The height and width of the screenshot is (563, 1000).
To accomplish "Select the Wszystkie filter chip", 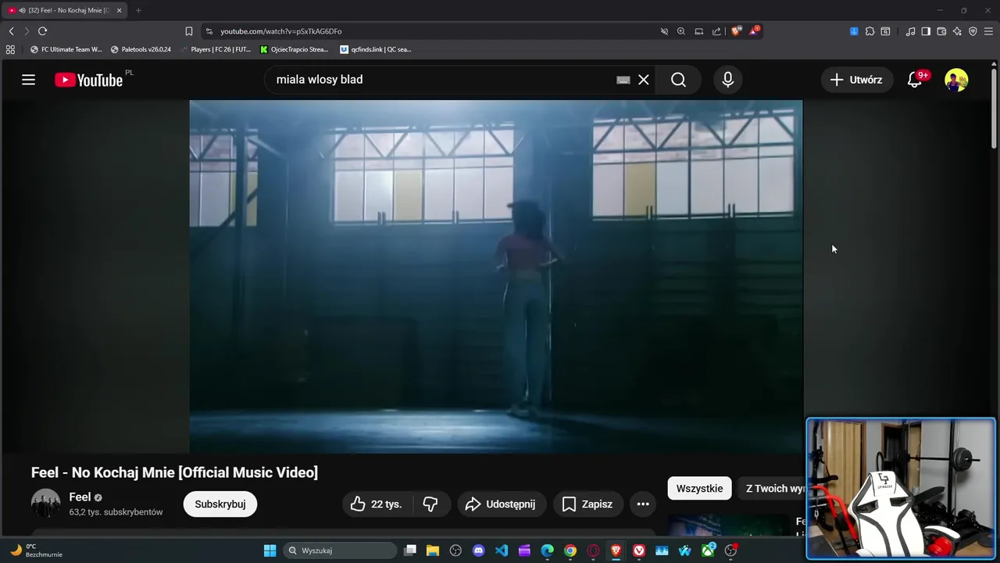I will (699, 489).
